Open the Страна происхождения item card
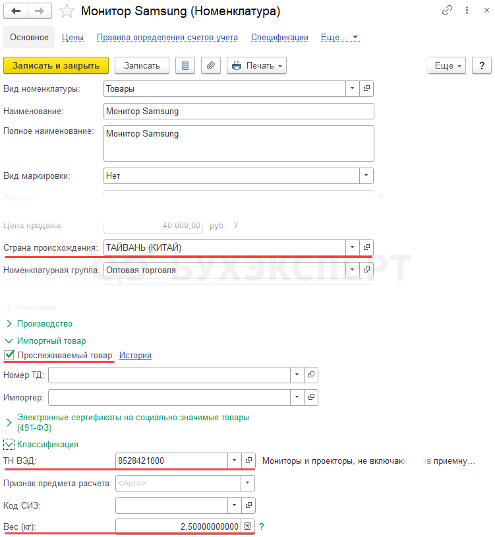 point(366,247)
